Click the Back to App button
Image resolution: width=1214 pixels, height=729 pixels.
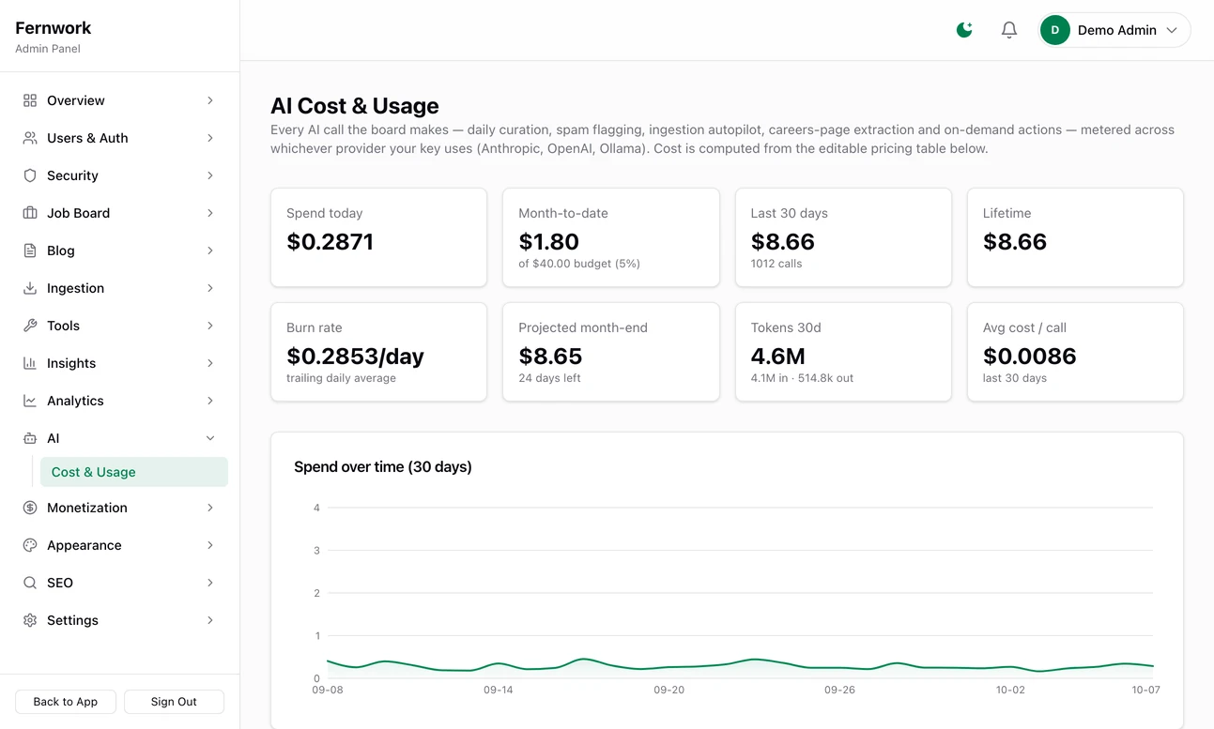(x=66, y=702)
